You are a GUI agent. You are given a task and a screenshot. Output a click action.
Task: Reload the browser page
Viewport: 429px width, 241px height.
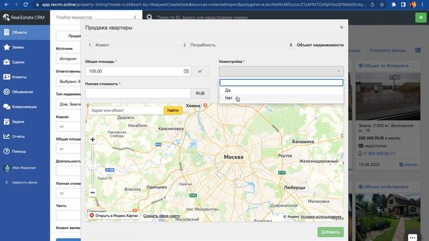coord(25,5)
